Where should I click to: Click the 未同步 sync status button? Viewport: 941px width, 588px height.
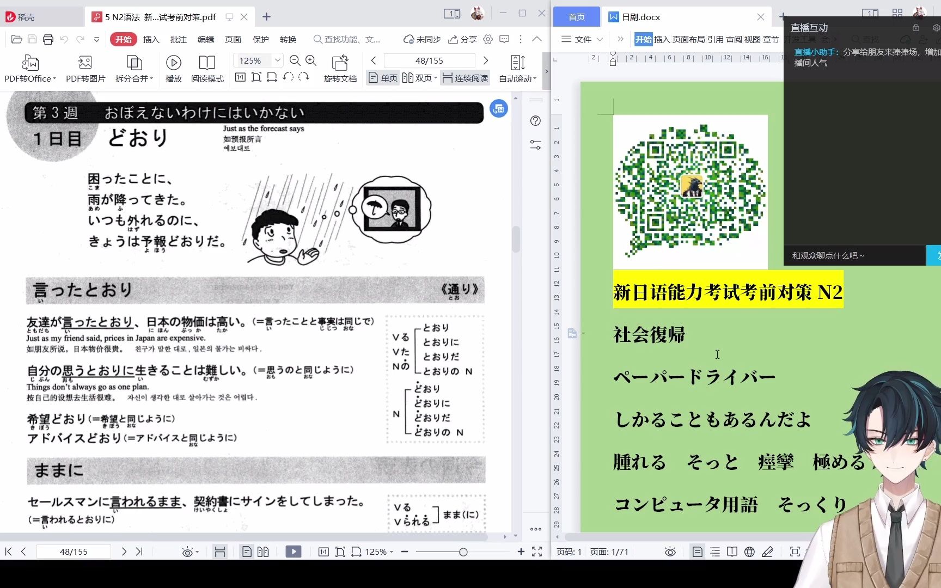point(422,39)
